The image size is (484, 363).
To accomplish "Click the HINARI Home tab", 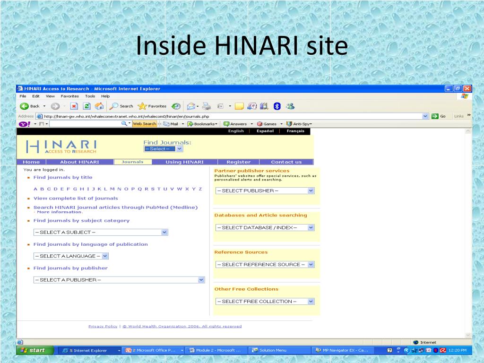I will pos(31,162).
